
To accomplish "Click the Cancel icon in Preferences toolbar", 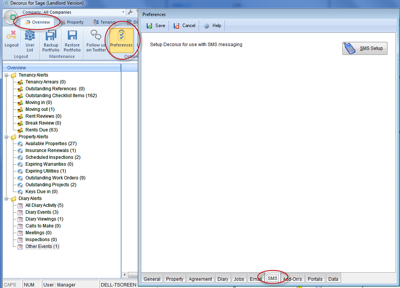I will pos(176,26).
